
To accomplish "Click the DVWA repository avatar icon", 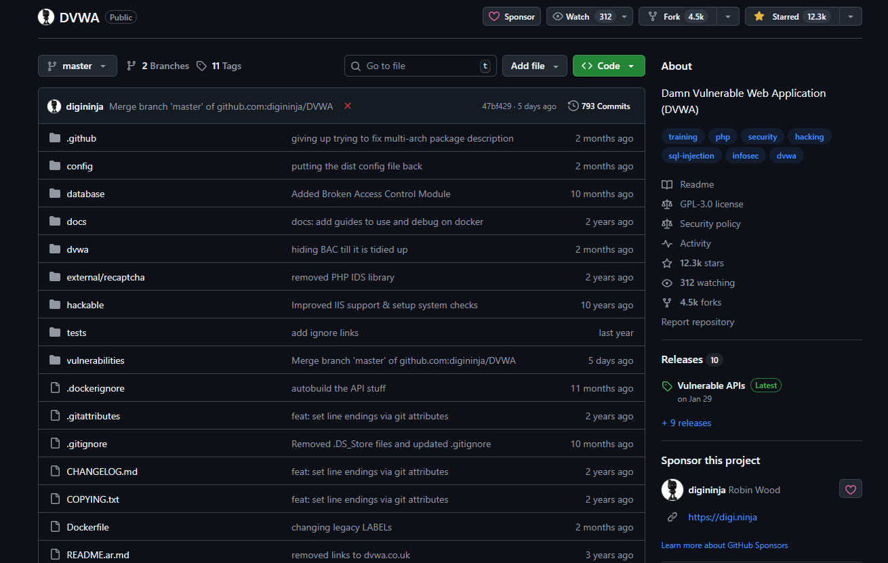I will [46, 17].
